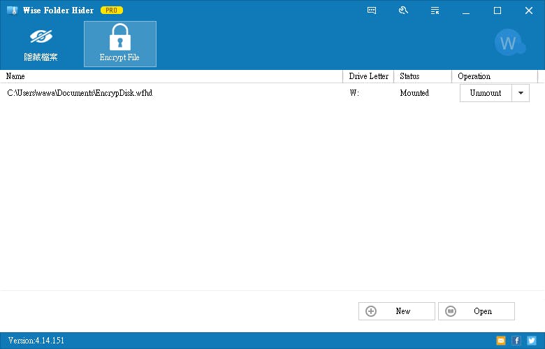
Task: Expand the Unmount dropdown arrow
Action: point(521,93)
